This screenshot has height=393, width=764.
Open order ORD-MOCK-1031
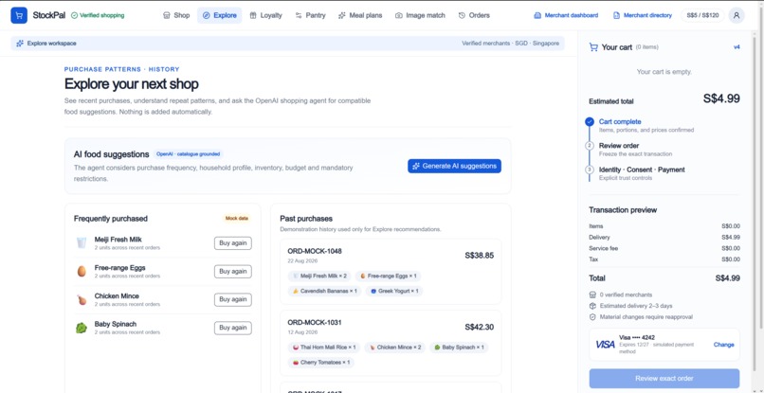click(391, 343)
